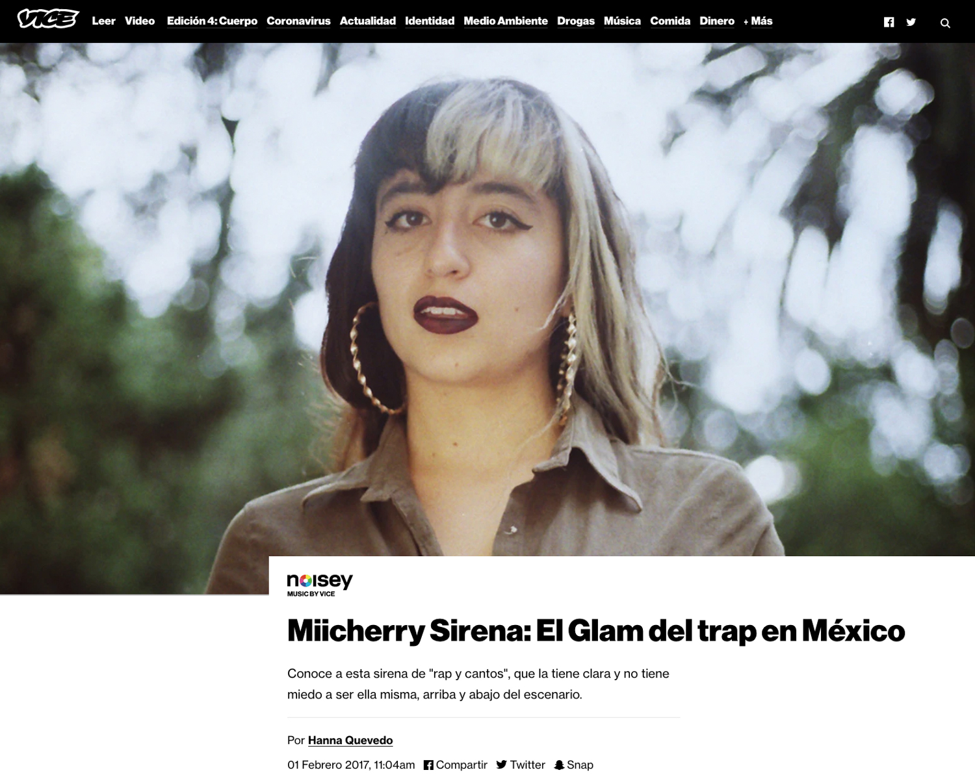Share article via Snap icon

tap(573, 765)
